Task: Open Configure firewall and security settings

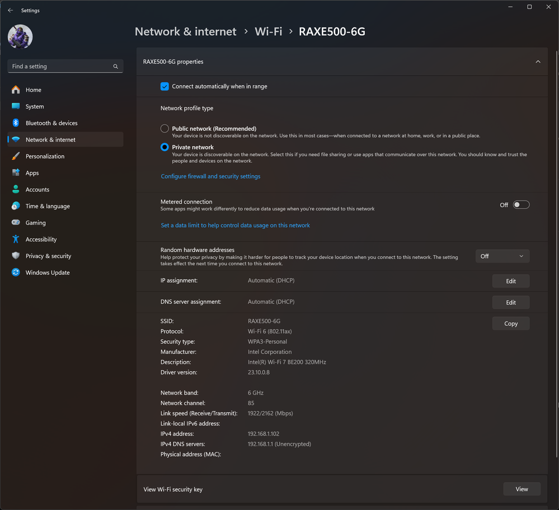Action: 210,176
